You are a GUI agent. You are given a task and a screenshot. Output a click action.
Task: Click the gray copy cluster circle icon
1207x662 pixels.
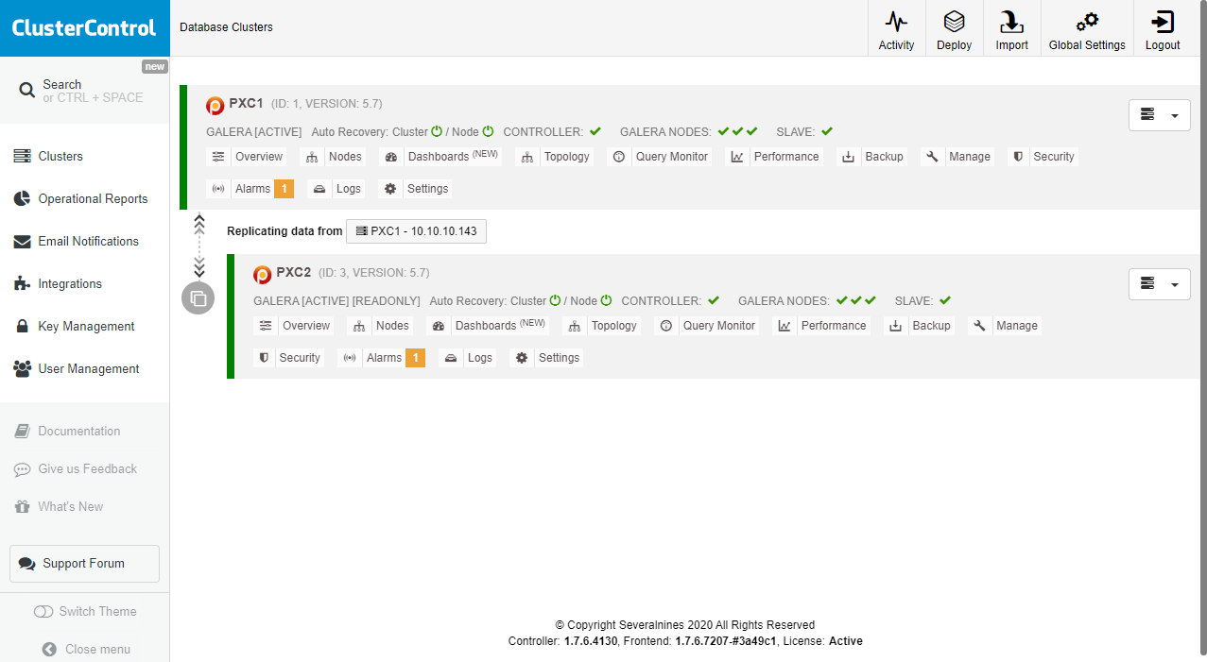198,298
